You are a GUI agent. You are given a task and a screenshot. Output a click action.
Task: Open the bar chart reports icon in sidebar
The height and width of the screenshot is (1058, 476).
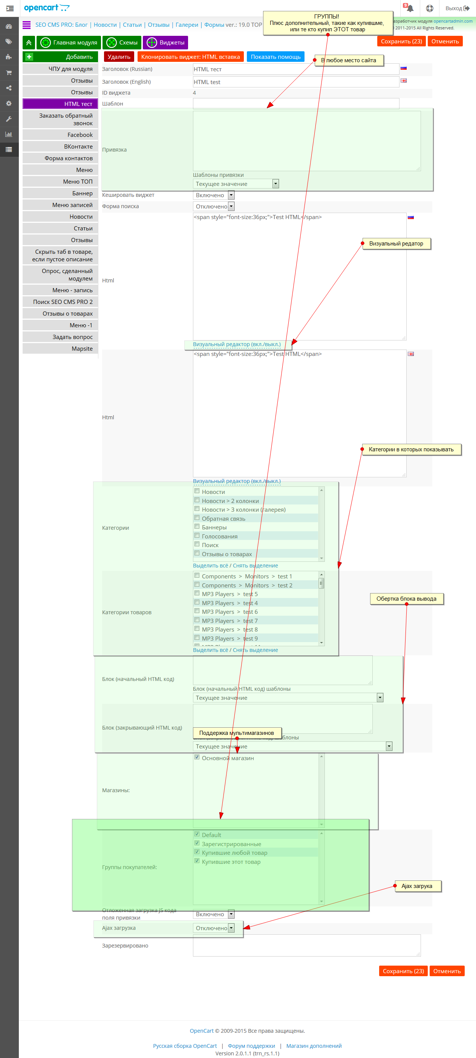pos(9,134)
